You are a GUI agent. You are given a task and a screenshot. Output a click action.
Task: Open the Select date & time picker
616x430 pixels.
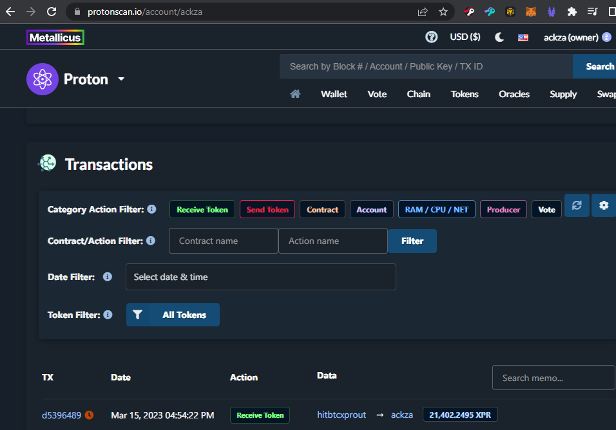(261, 277)
